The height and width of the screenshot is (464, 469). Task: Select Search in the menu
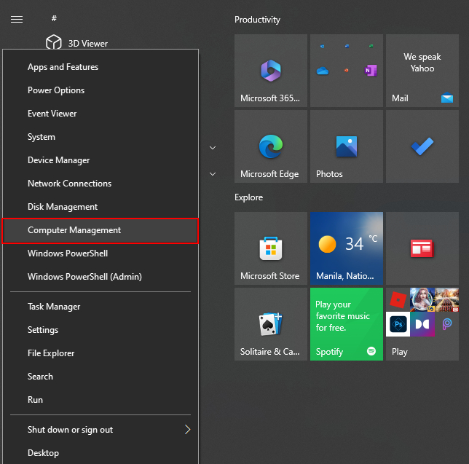pyautogui.click(x=100, y=377)
